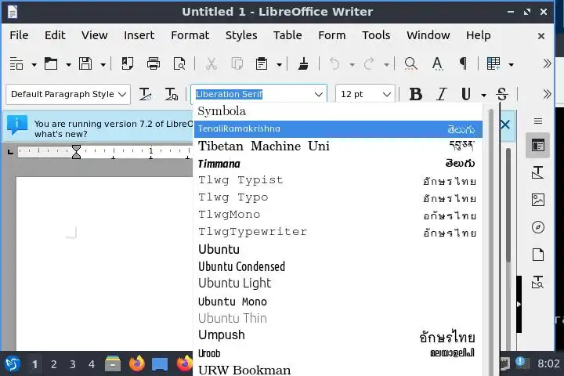
Task: Open Find and Replace magnifier icon
Action: pyautogui.click(x=410, y=64)
